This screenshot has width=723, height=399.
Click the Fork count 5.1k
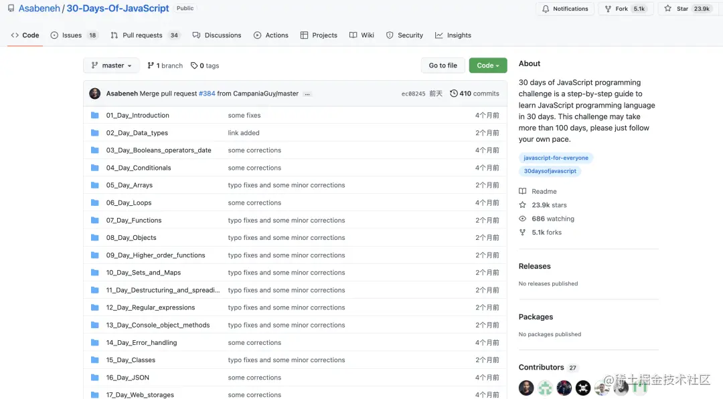639,9
